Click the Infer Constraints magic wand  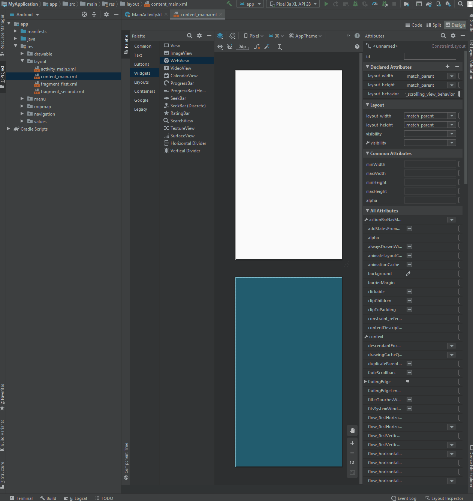point(267,47)
